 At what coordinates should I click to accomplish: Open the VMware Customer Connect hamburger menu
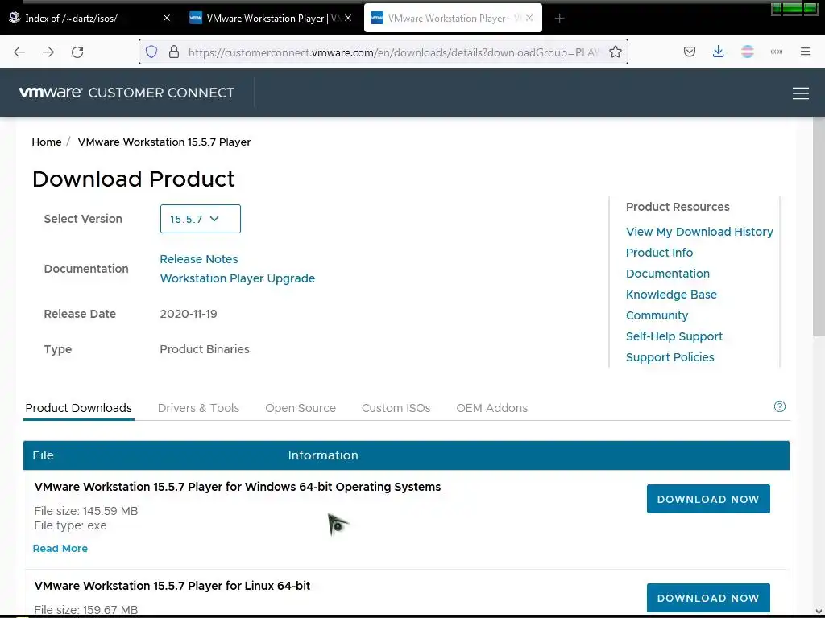pos(800,93)
